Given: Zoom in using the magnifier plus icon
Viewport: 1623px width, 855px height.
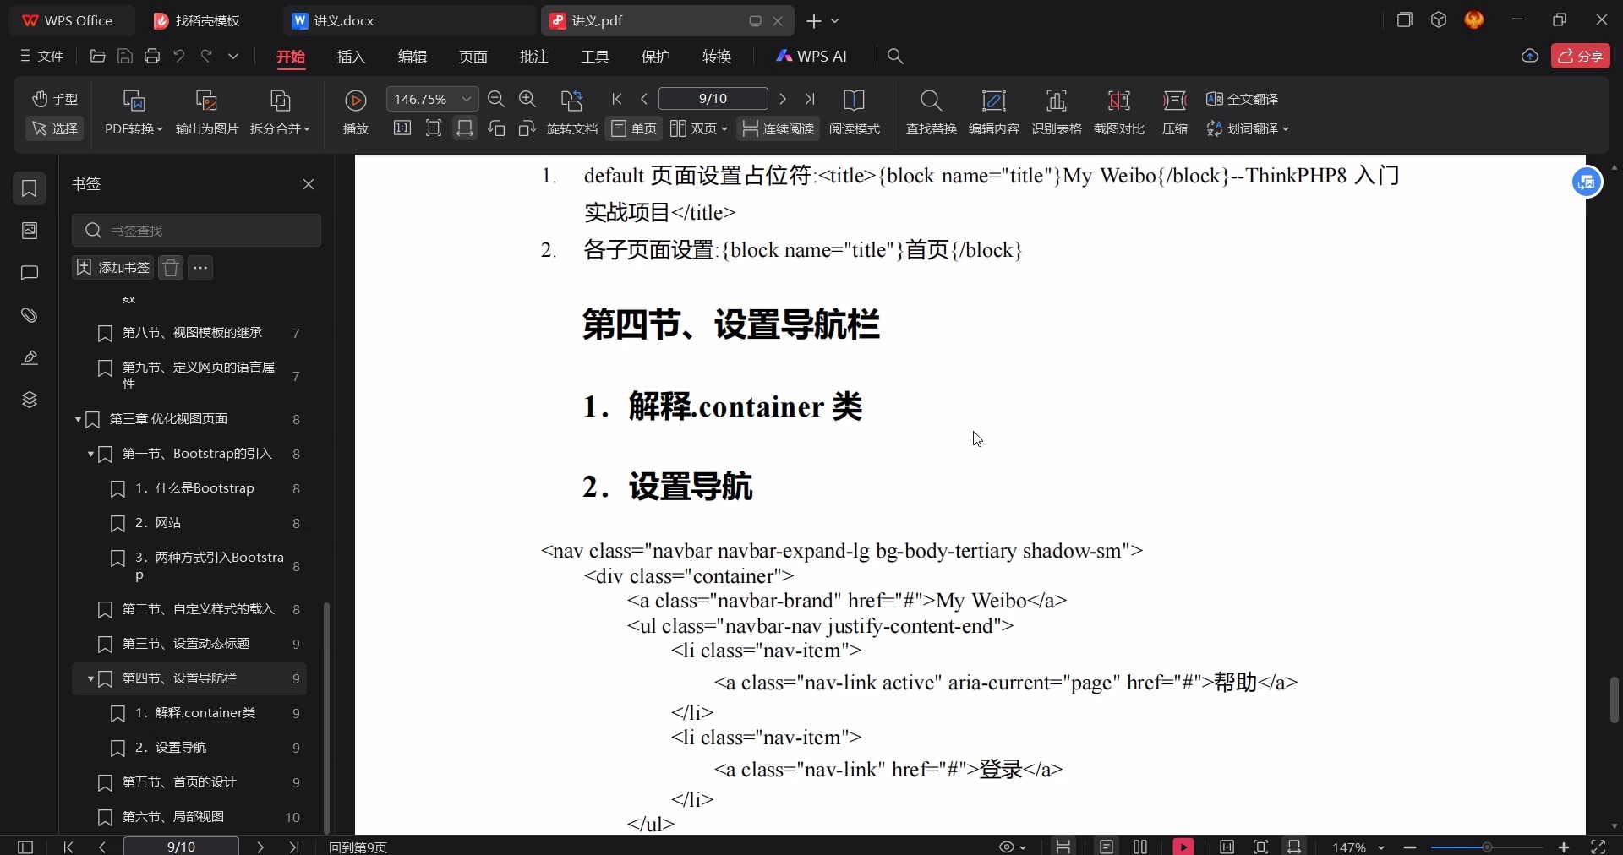Looking at the screenshot, I should (x=527, y=99).
